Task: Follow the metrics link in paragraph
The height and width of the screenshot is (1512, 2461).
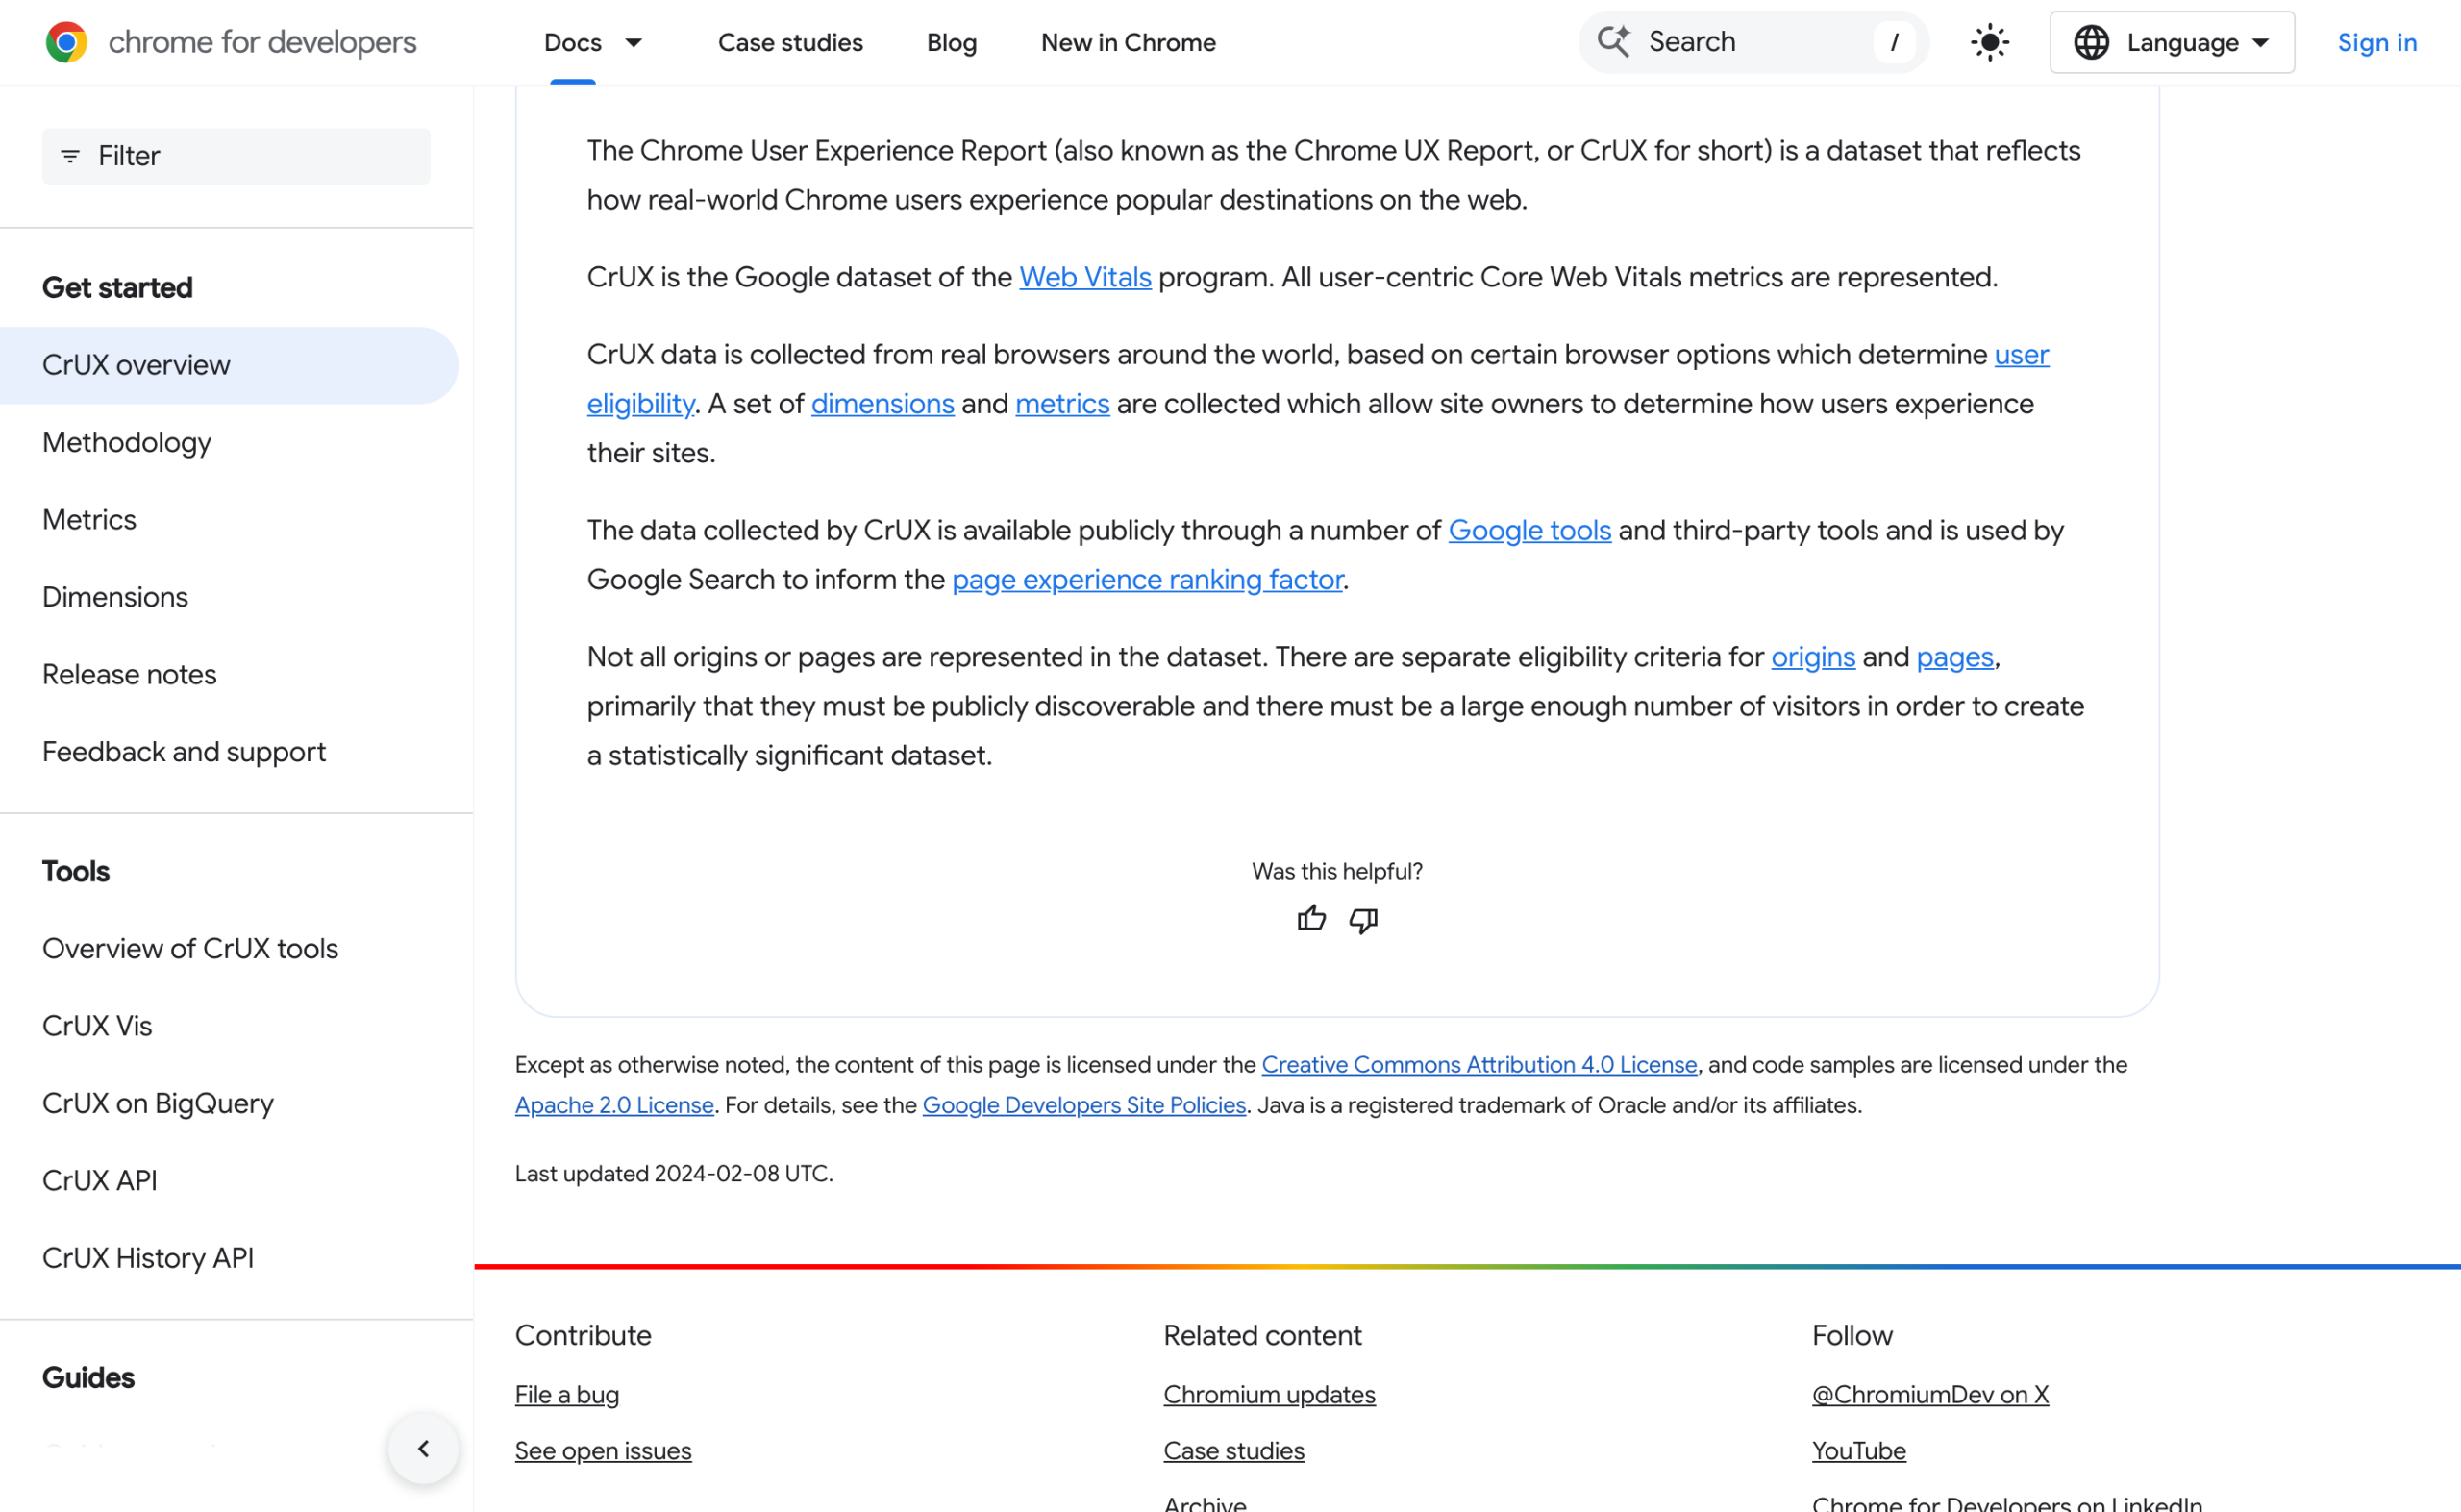Action: coord(1062,403)
